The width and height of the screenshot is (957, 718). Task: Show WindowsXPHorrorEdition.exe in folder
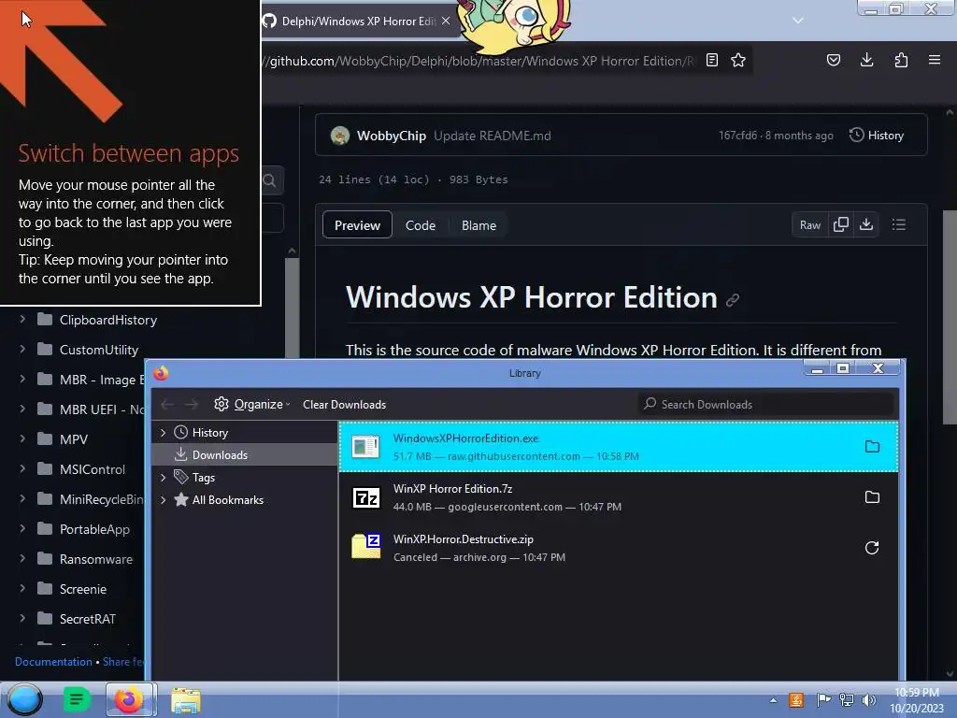tap(872, 446)
